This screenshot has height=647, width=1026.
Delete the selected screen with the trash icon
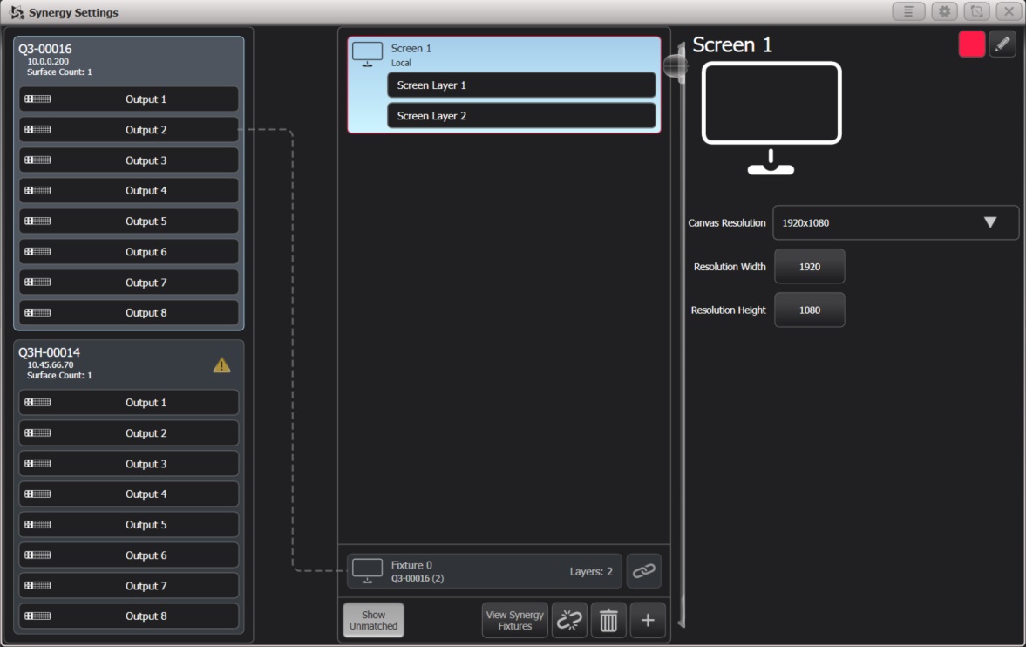(608, 620)
